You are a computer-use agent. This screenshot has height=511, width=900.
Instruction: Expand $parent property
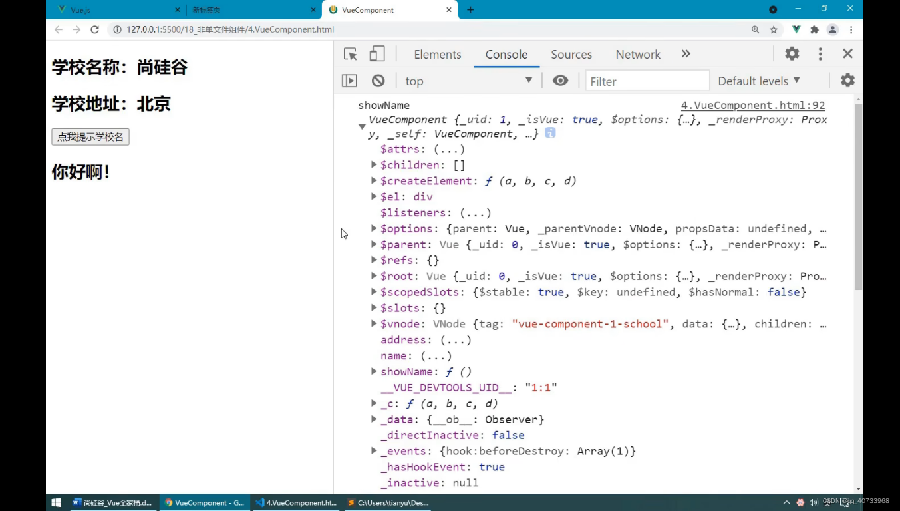pos(374,244)
